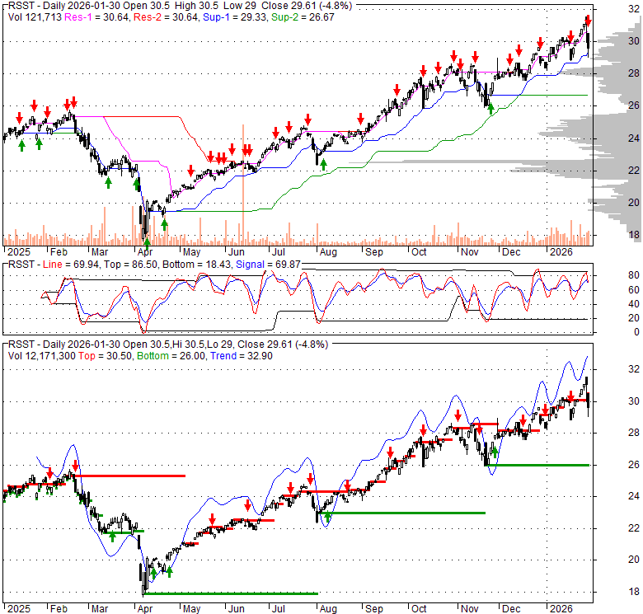Click green buy arrow in November on top chart
This screenshot has width=643, height=614.
click(x=490, y=107)
